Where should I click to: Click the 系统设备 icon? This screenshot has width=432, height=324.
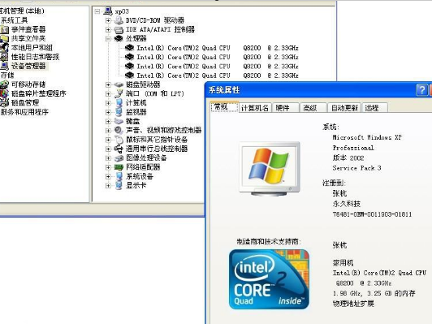point(119,176)
